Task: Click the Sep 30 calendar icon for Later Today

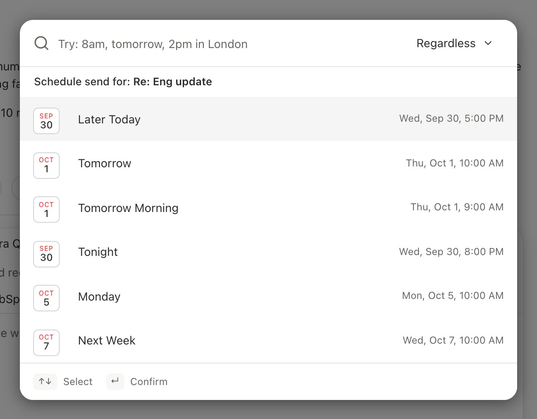Action: point(46,121)
